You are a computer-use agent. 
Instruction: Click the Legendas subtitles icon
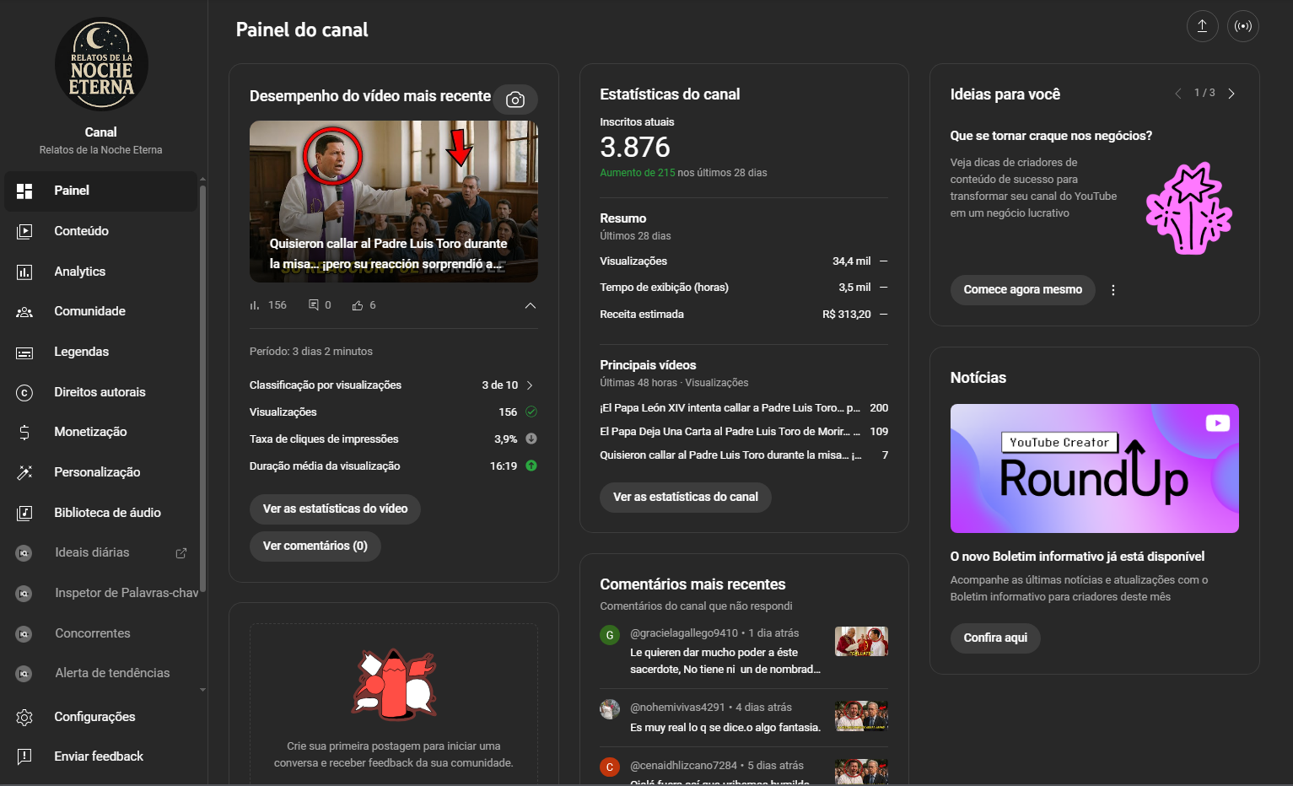(x=24, y=352)
